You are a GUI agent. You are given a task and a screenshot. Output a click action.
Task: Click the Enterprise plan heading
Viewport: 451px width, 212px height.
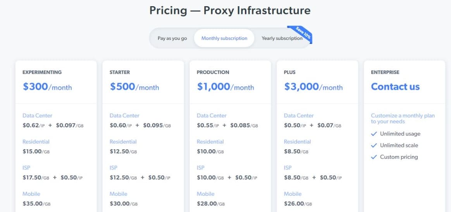pos(385,72)
